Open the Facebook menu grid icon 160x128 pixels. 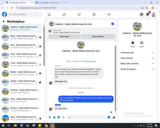pos(141,14)
